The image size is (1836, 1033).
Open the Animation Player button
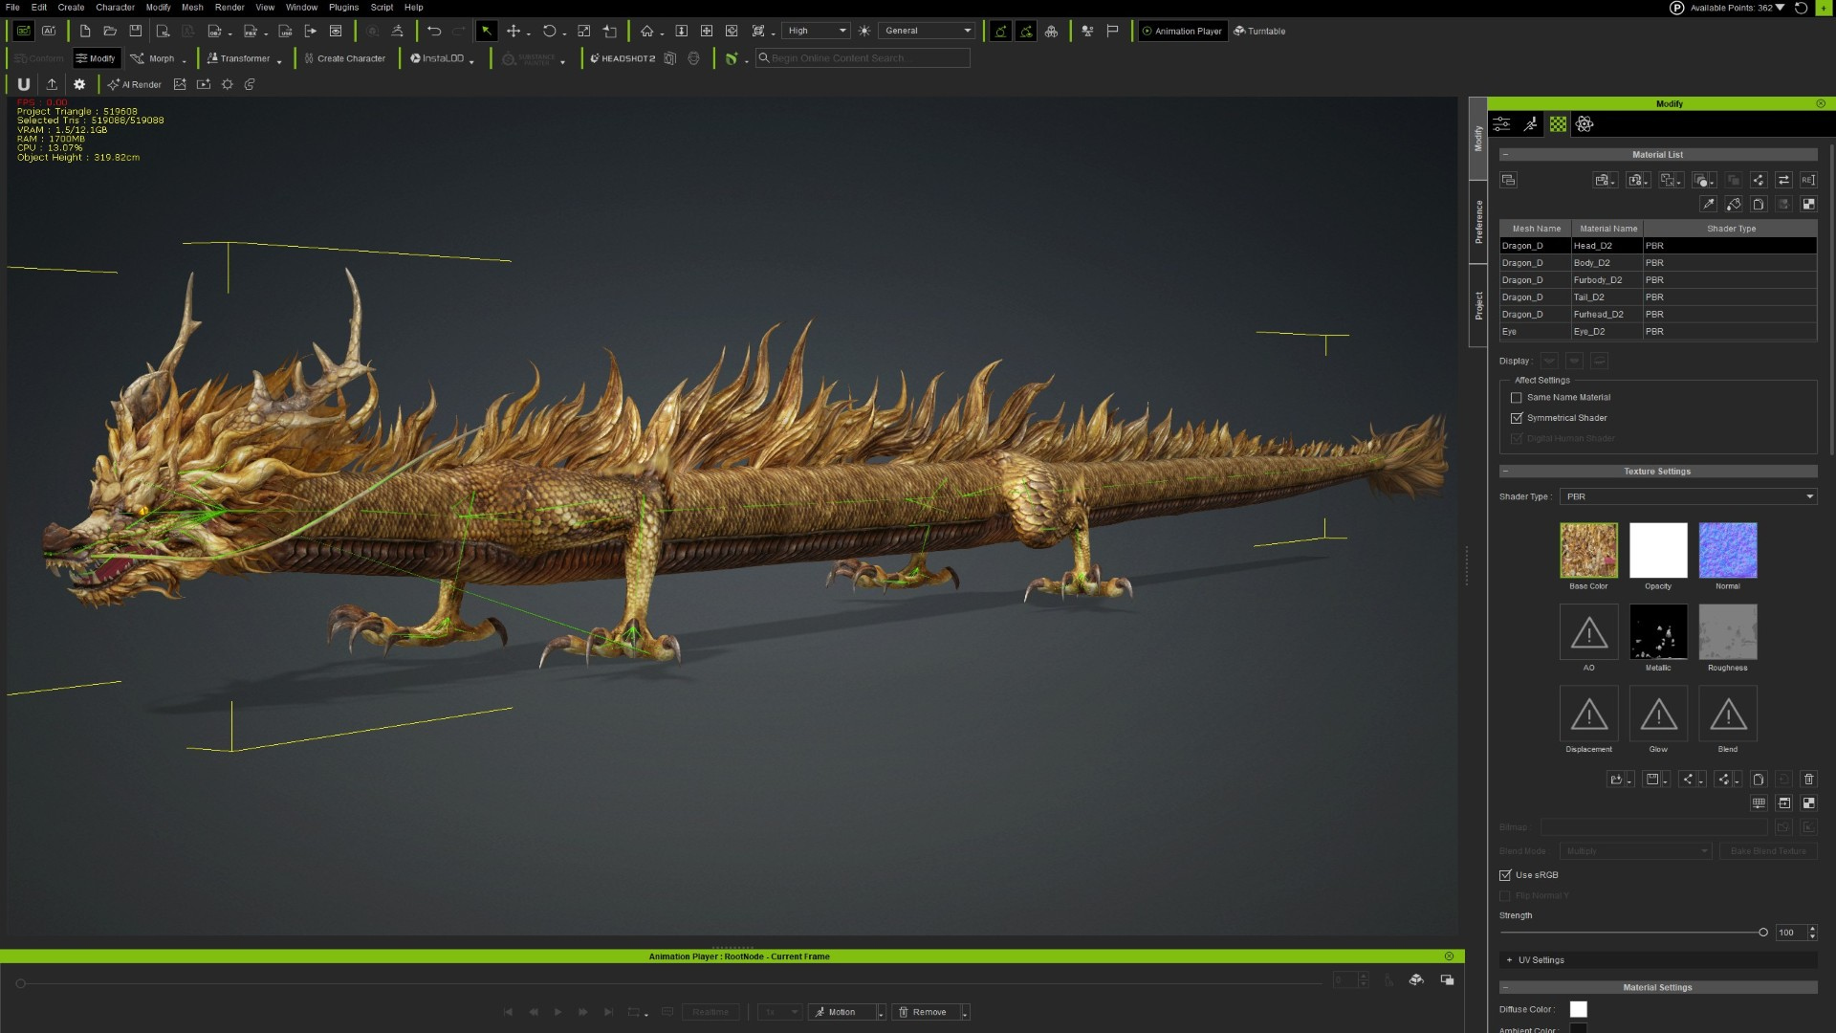(x=1182, y=31)
